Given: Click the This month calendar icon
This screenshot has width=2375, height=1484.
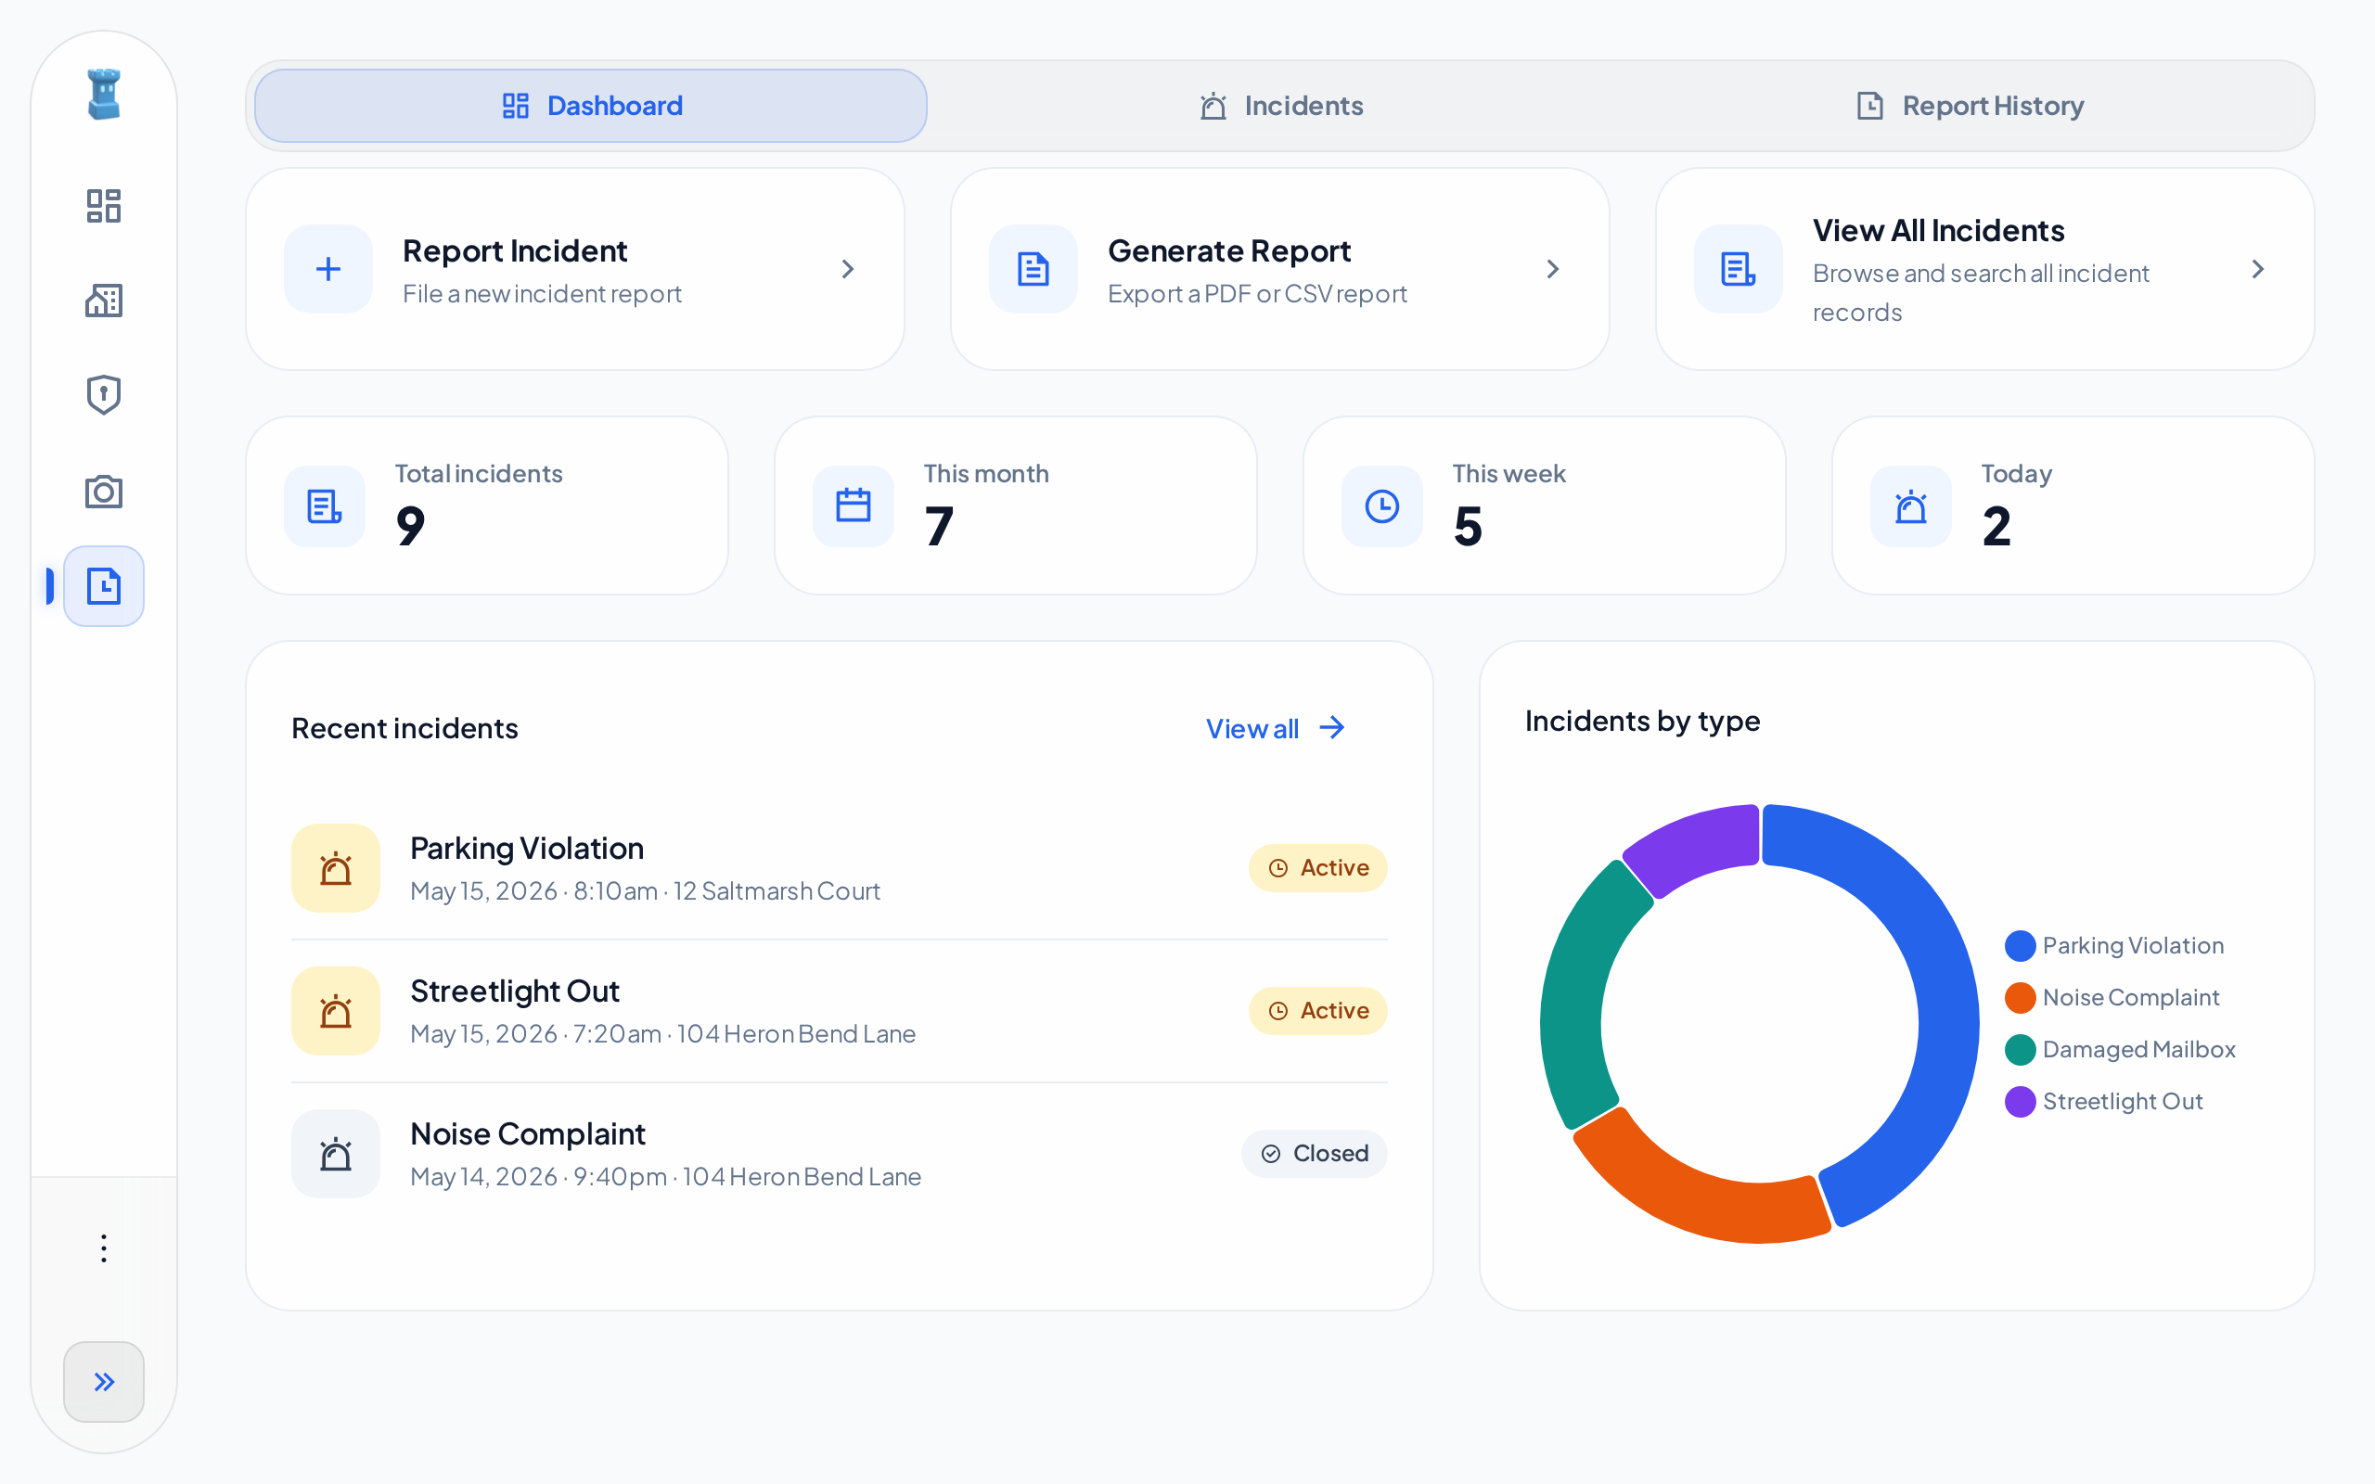Looking at the screenshot, I should coord(854,506).
